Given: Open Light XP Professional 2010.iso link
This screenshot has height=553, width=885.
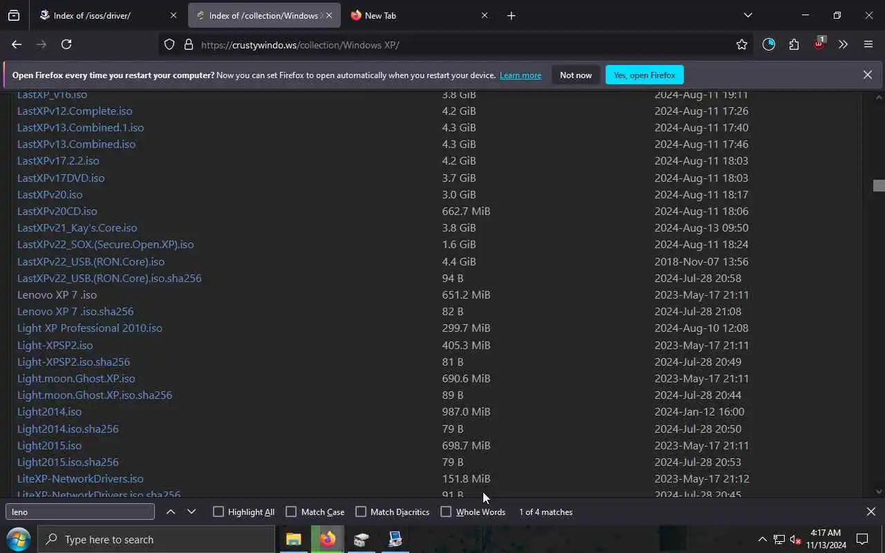Looking at the screenshot, I should (90, 328).
